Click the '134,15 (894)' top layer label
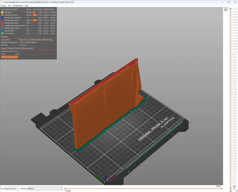238x192 pixels. click(226, 9)
